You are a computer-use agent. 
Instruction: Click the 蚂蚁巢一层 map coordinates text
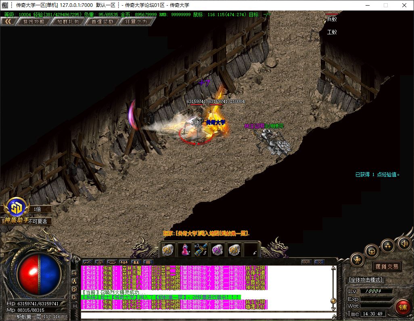click(x=39, y=317)
